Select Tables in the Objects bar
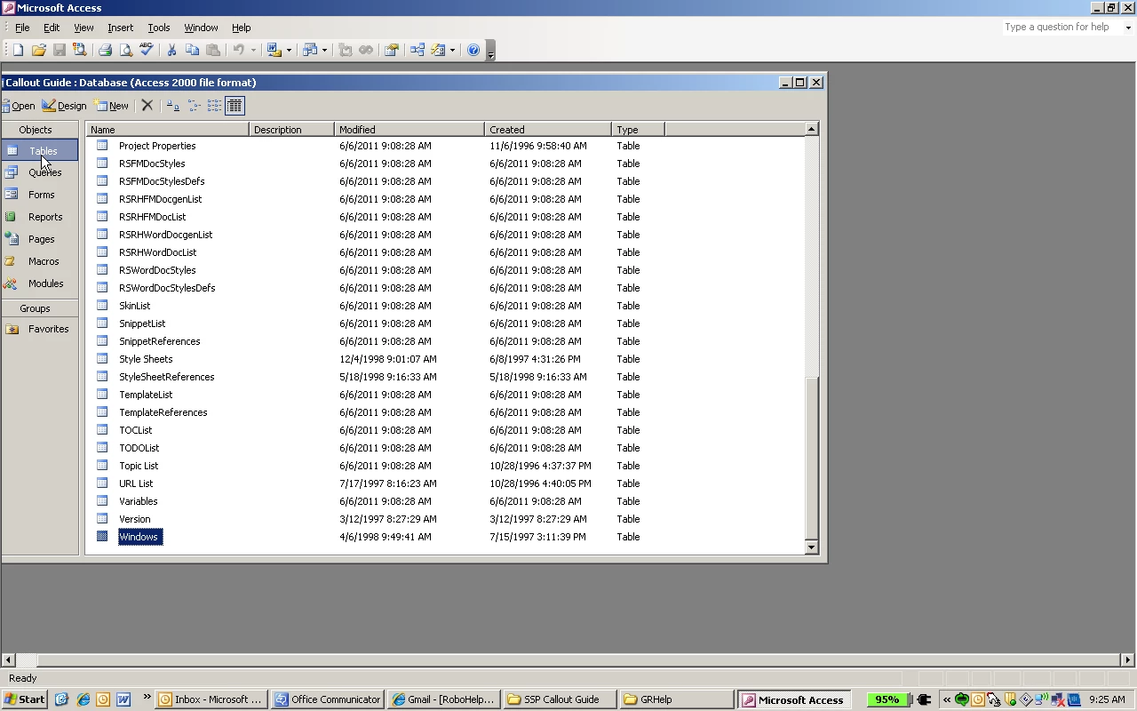Screen dimensions: 1137x711 [40, 151]
